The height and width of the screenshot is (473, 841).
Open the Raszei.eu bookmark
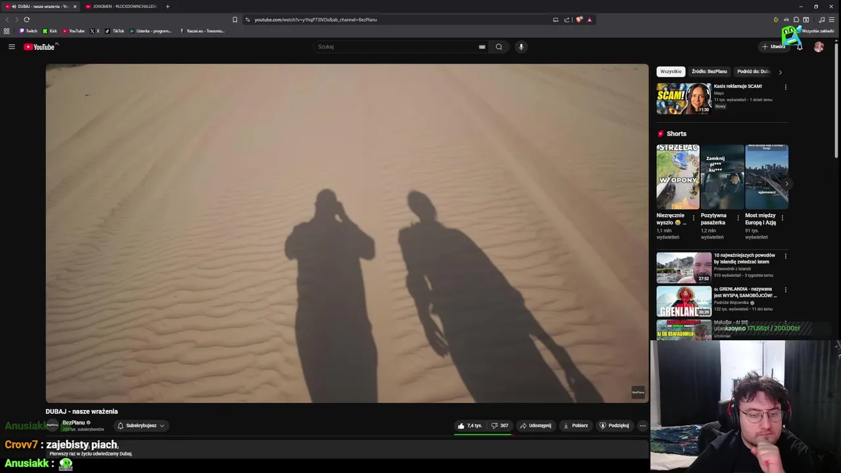202,31
